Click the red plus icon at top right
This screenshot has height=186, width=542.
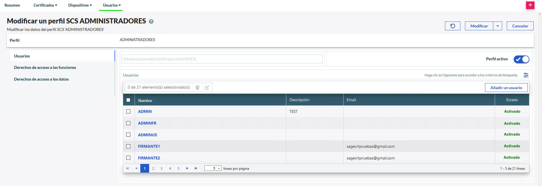(x=530, y=5)
